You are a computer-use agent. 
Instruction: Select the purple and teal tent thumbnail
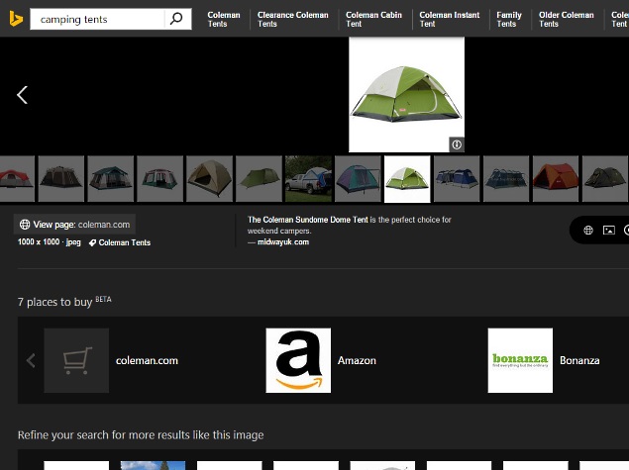click(x=358, y=179)
